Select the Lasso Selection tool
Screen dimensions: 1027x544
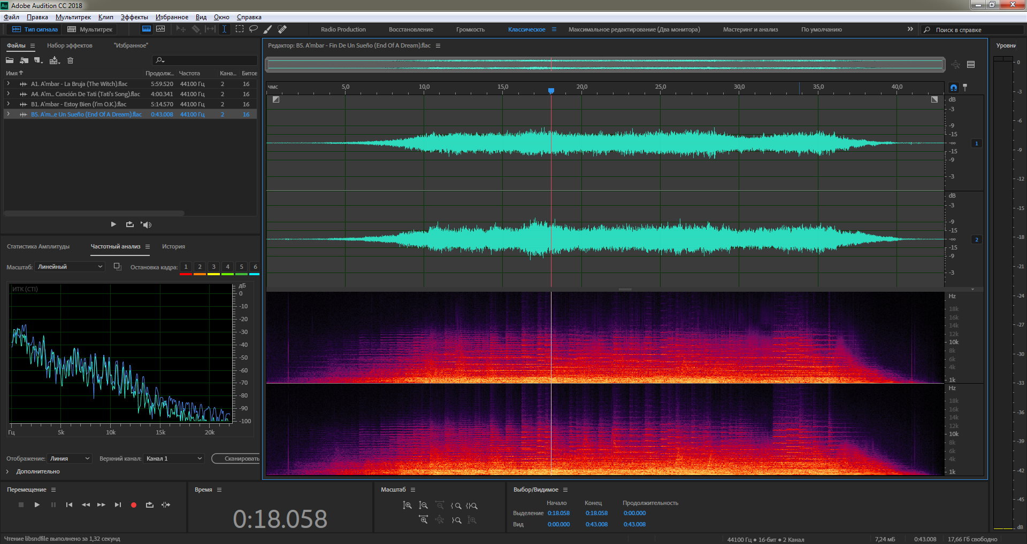click(254, 29)
